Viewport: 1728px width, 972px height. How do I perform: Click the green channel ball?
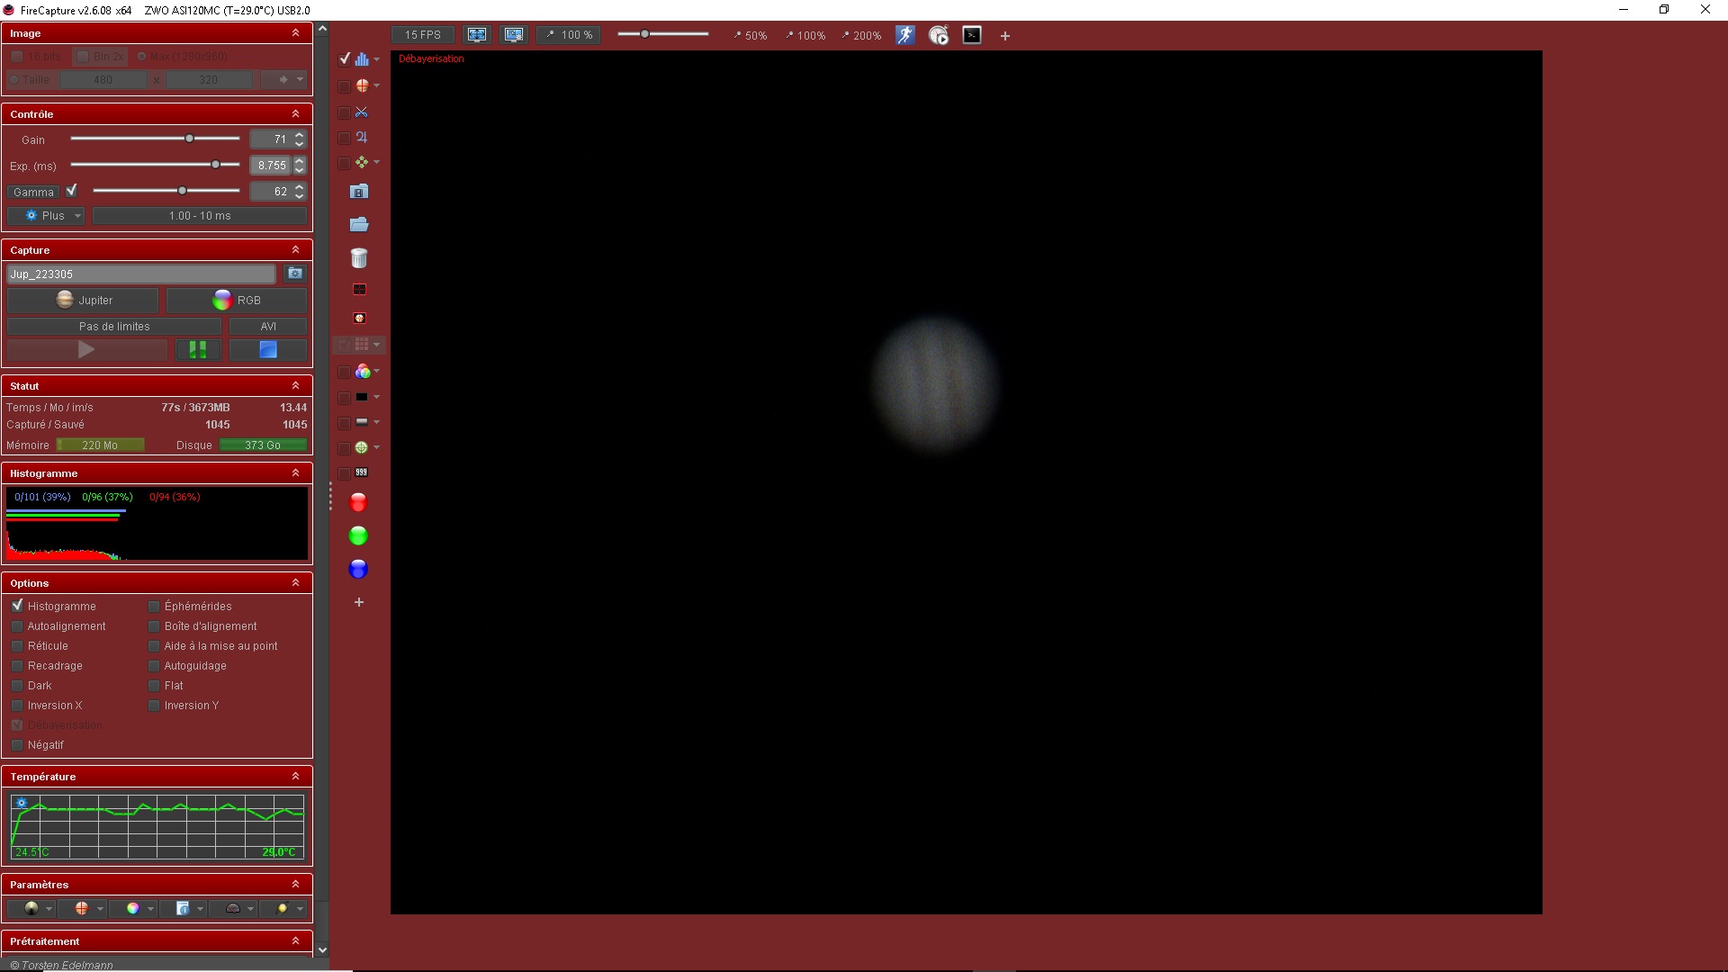358,535
